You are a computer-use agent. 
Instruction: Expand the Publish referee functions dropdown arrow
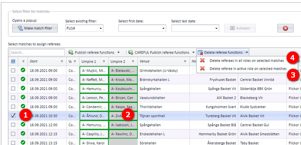119,52
